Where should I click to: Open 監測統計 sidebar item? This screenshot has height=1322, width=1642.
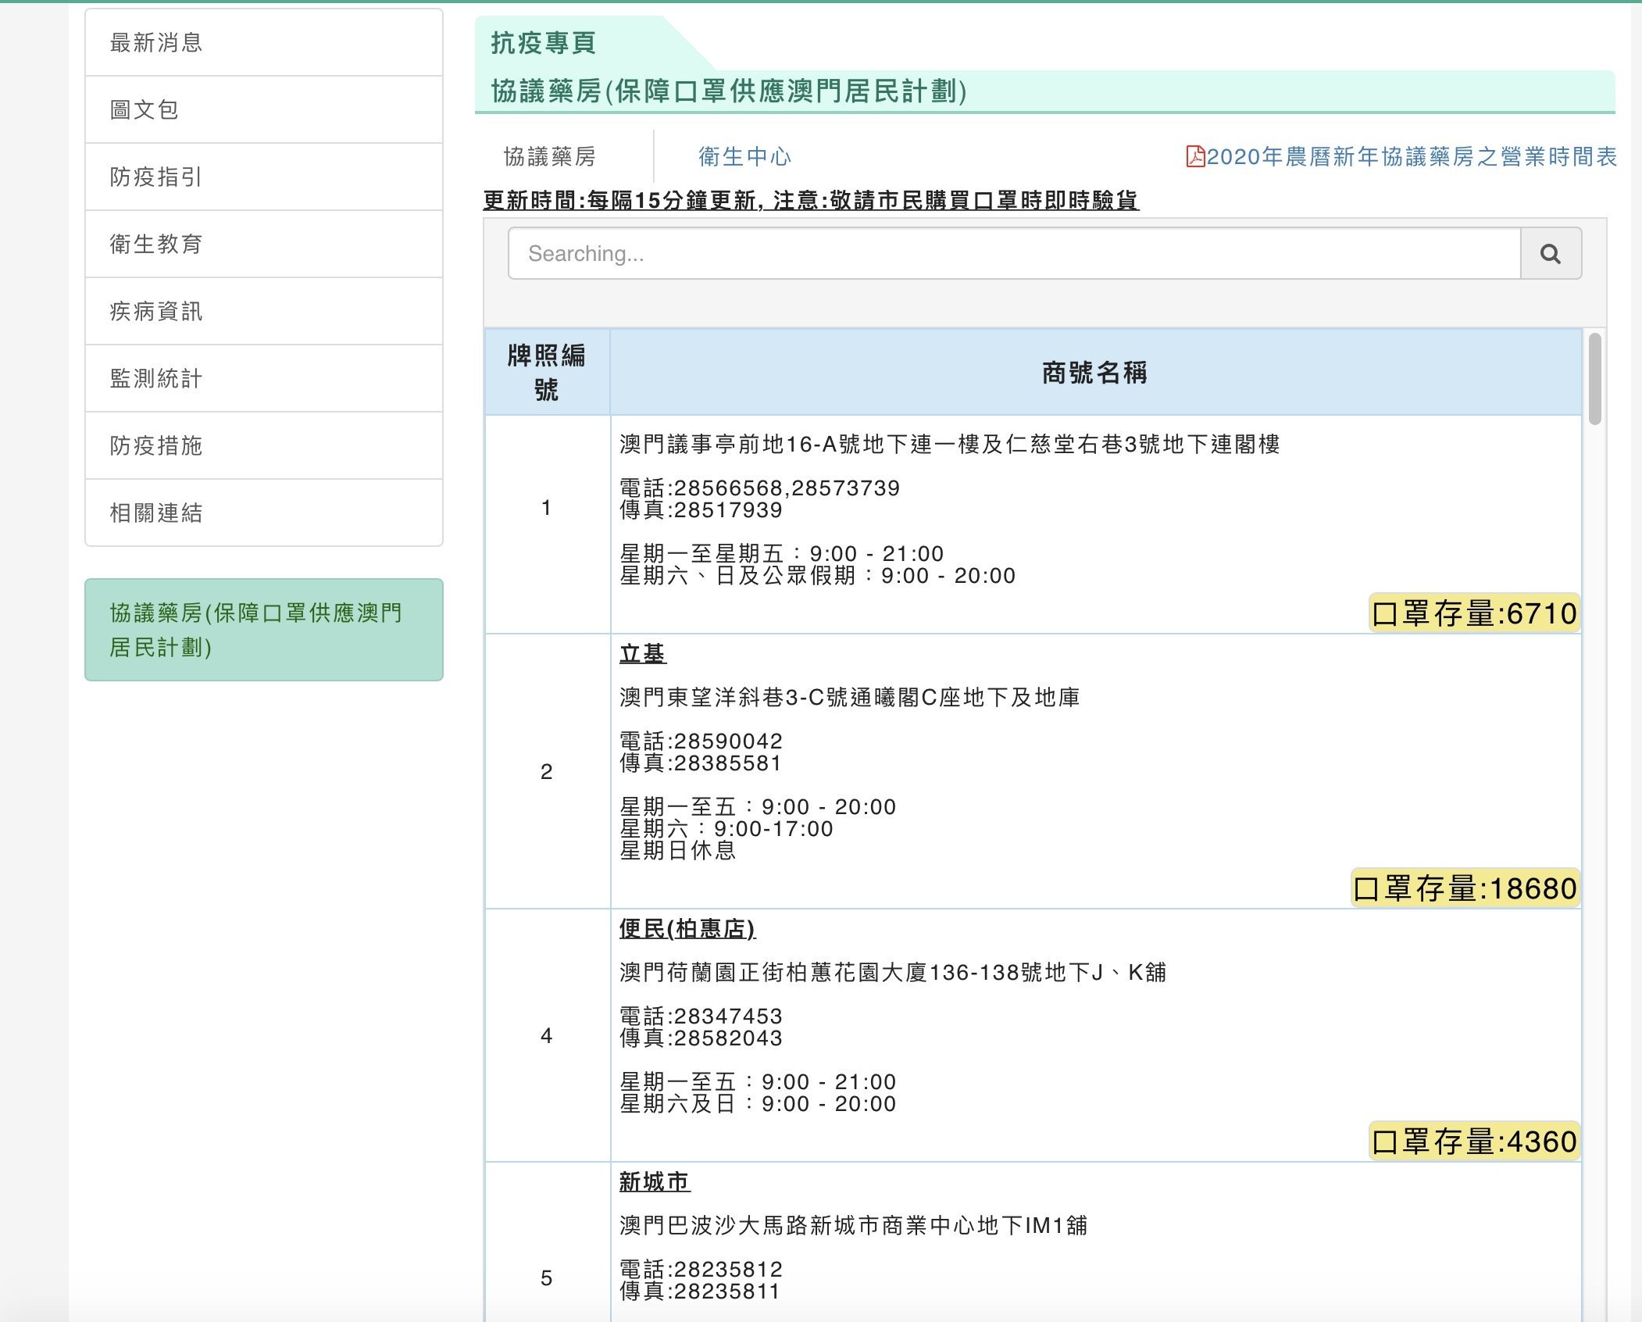[264, 378]
